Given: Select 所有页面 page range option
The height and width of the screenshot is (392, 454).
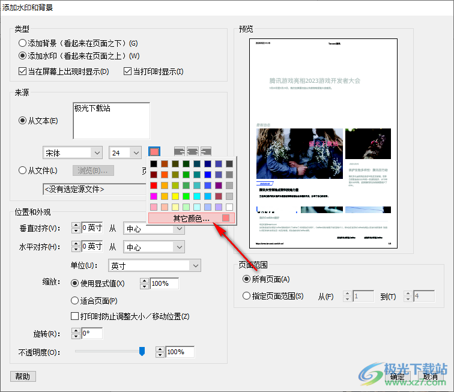Looking at the screenshot, I should click(x=246, y=279).
